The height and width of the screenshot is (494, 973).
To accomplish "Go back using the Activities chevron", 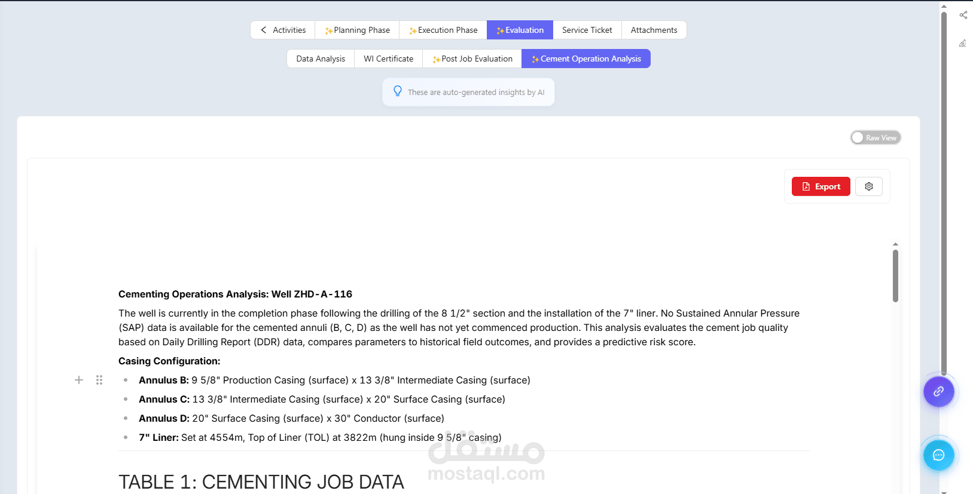I will pos(264,30).
